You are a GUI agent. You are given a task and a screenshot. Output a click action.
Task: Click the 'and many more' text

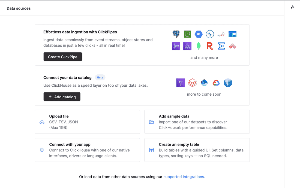click(x=204, y=57)
